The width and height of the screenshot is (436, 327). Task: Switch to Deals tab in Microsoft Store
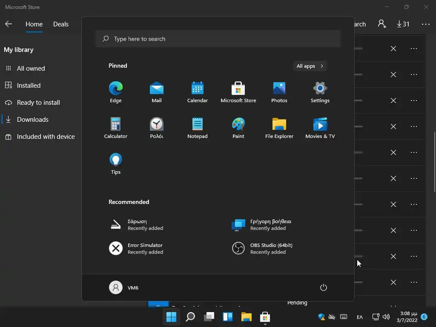(x=61, y=24)
